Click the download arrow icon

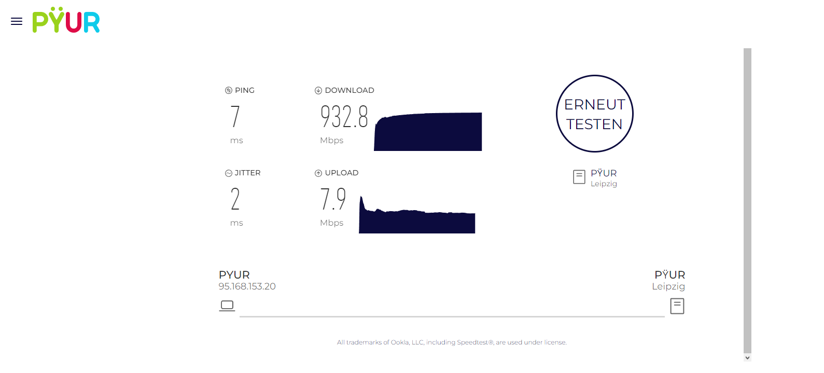pyautogui.click(x=318, y=90)
